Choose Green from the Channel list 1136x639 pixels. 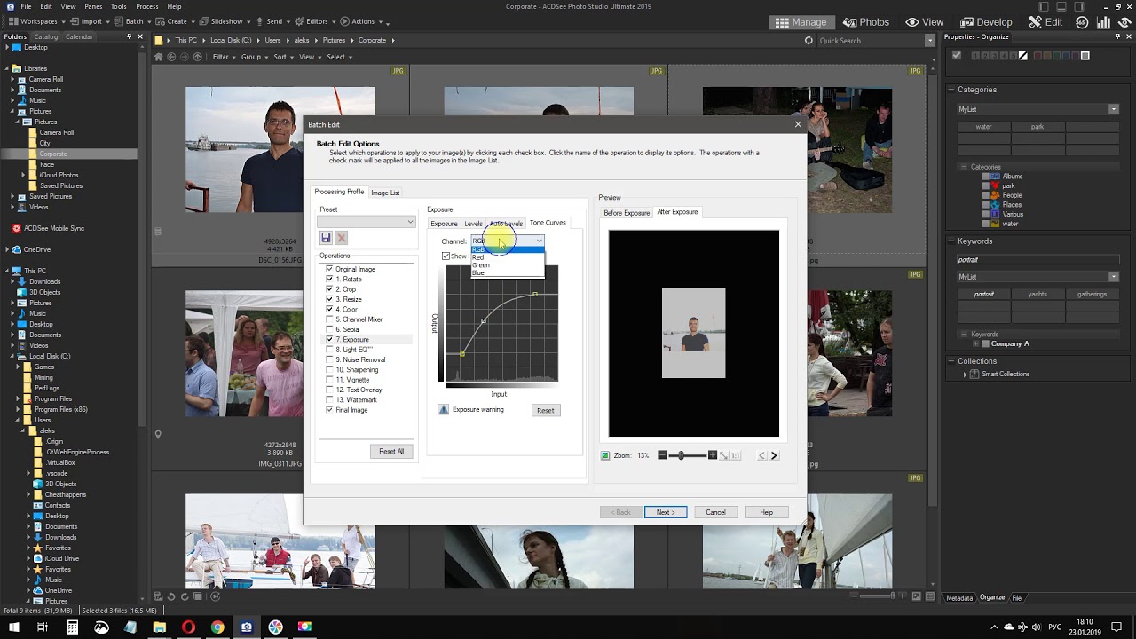507,264
